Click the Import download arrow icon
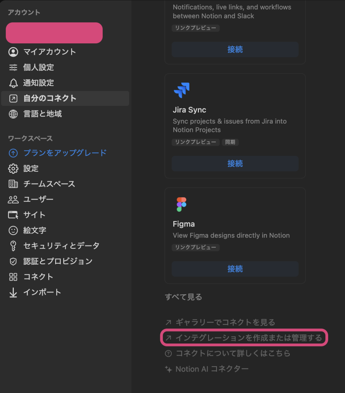This screenshot has width=345, height=393. coord(13,292)
